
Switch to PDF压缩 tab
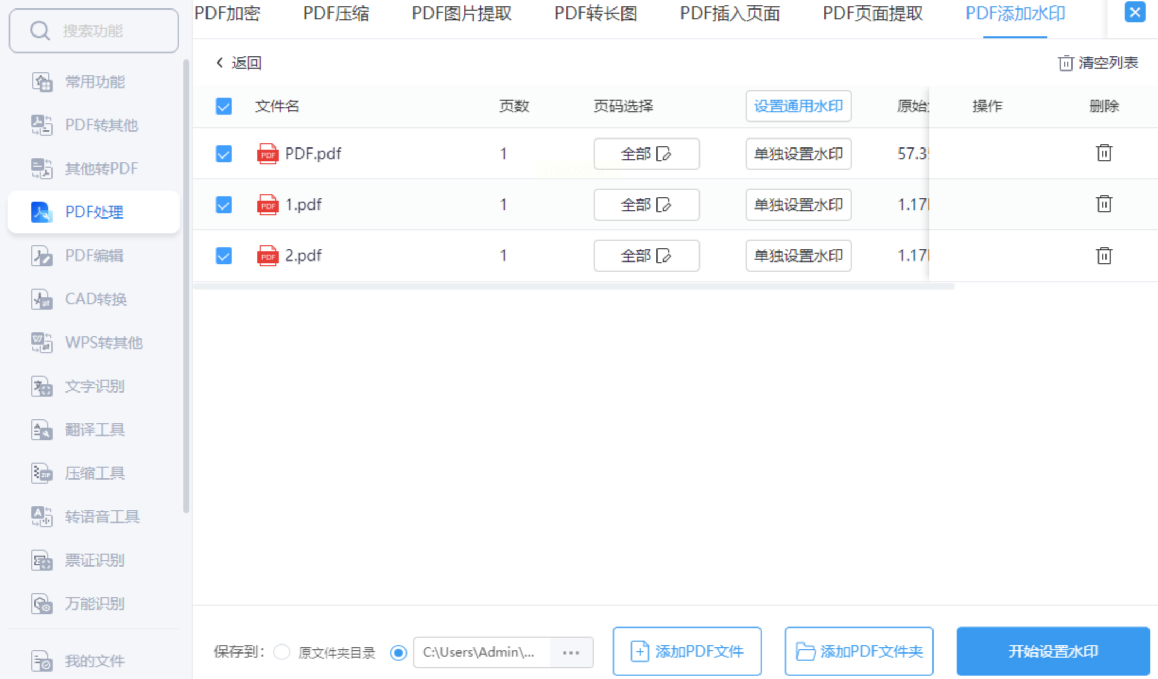coord(335,14)
